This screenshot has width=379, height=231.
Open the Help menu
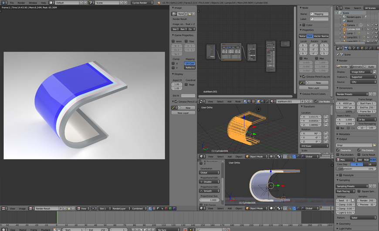43,3
